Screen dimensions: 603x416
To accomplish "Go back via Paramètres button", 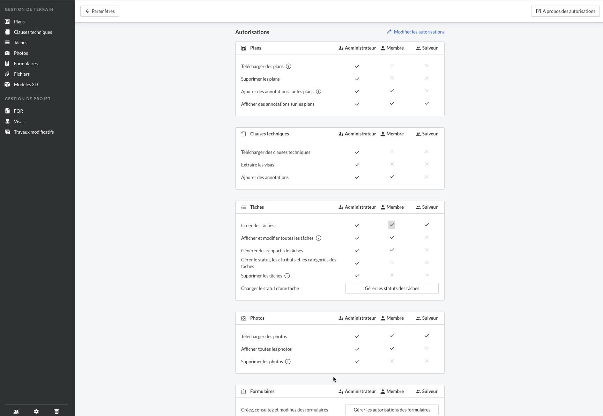I will 100,11.
